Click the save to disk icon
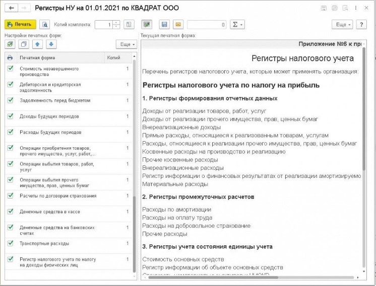This screenshot has height=286, width=376. (164, 24)
